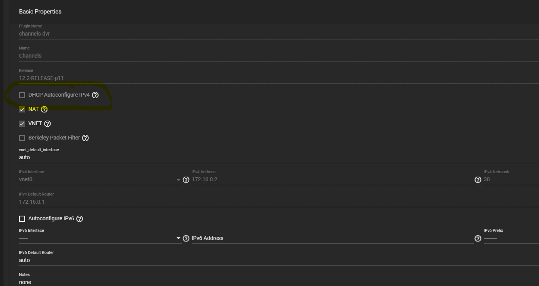539x286 pixels.
Task: Open help icon for IPv4 Address field
Action: click(478, 180)
